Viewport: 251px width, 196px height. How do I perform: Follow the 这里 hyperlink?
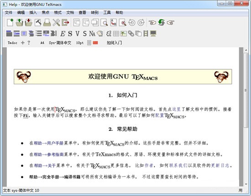click(x=177, y=109)
